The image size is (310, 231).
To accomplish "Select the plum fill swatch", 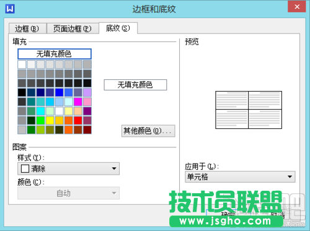I will pos(87,121).
